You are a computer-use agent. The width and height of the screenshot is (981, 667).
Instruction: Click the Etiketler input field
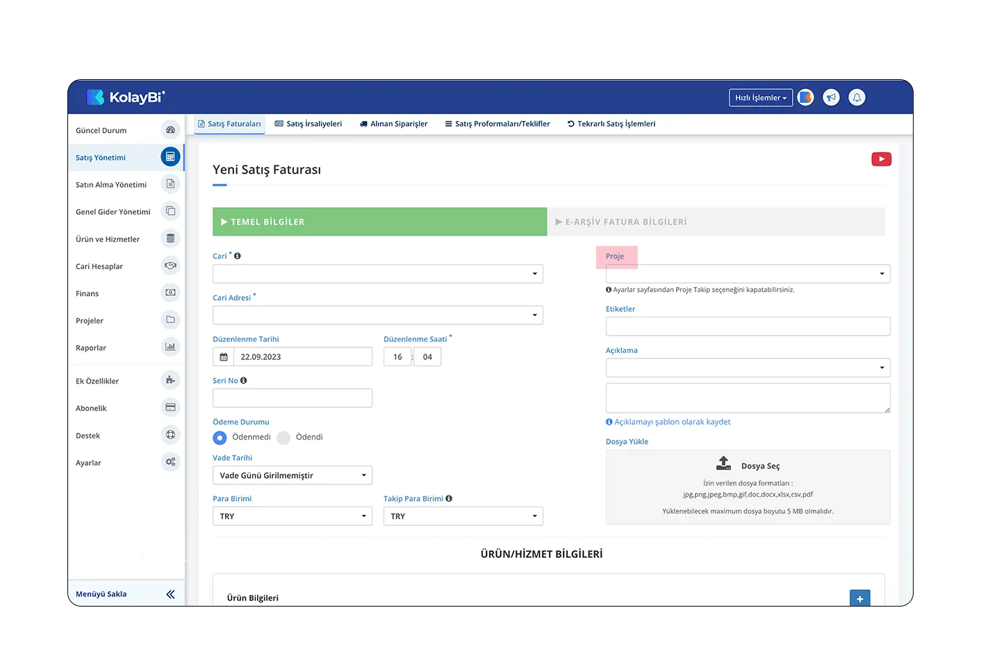tap(748, 327)
